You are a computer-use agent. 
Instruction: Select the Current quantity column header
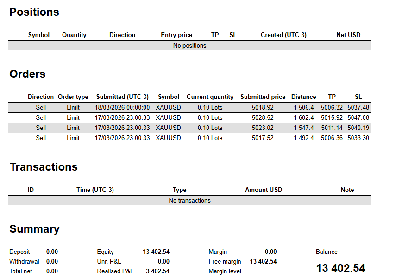coord(210,97)
